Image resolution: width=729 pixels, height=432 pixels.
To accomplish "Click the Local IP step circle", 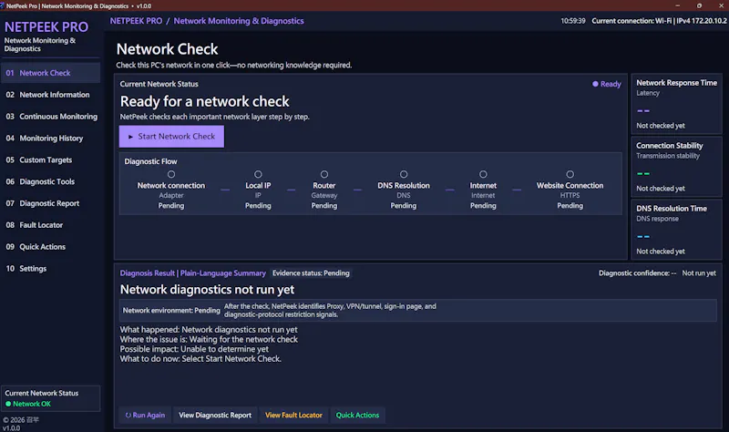I will [x=258, y=174].
